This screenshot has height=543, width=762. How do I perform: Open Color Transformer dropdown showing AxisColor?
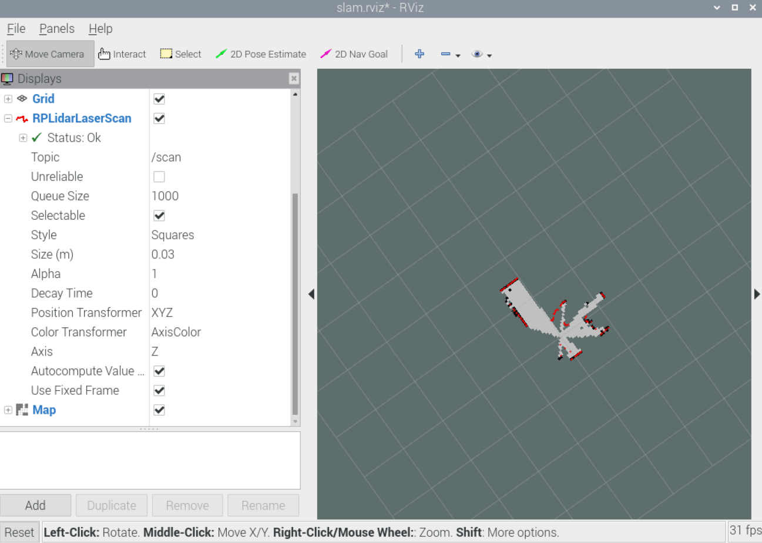220,332
